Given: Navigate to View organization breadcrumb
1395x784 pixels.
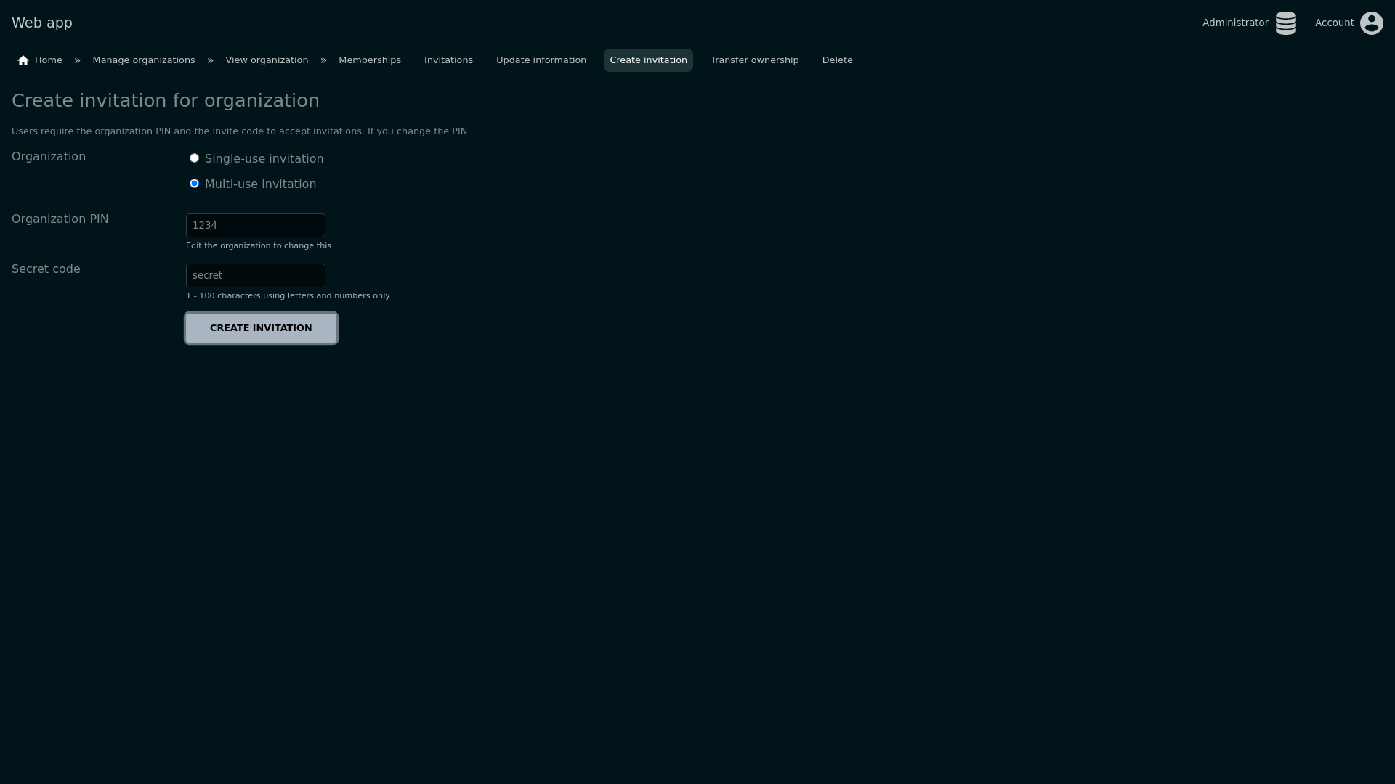Looking at the screenshot, I should coord(267,60).
